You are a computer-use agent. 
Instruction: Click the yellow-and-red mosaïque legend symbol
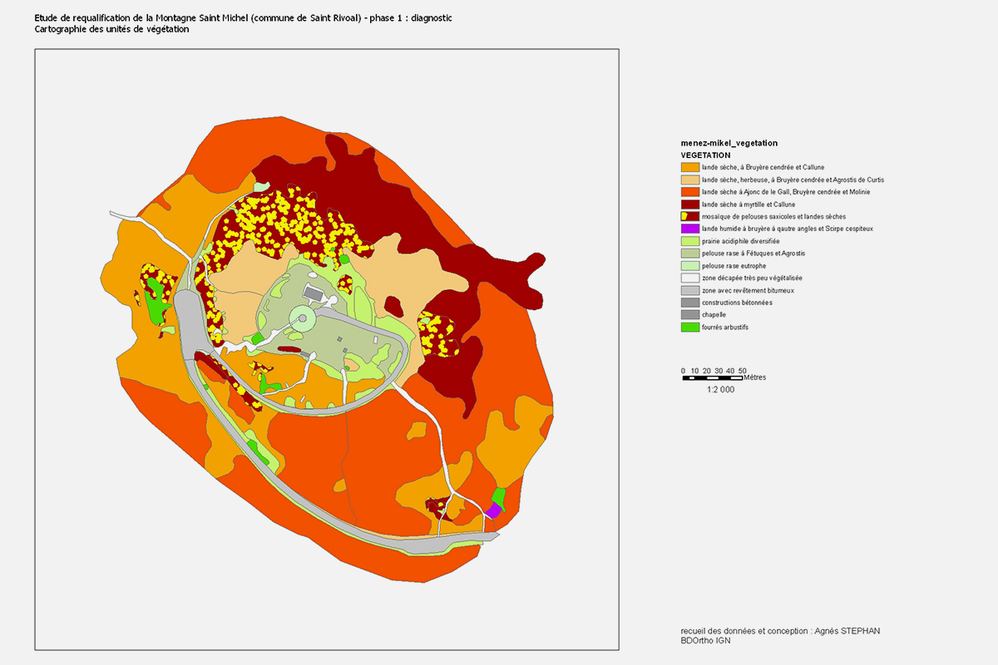point(689,216)
